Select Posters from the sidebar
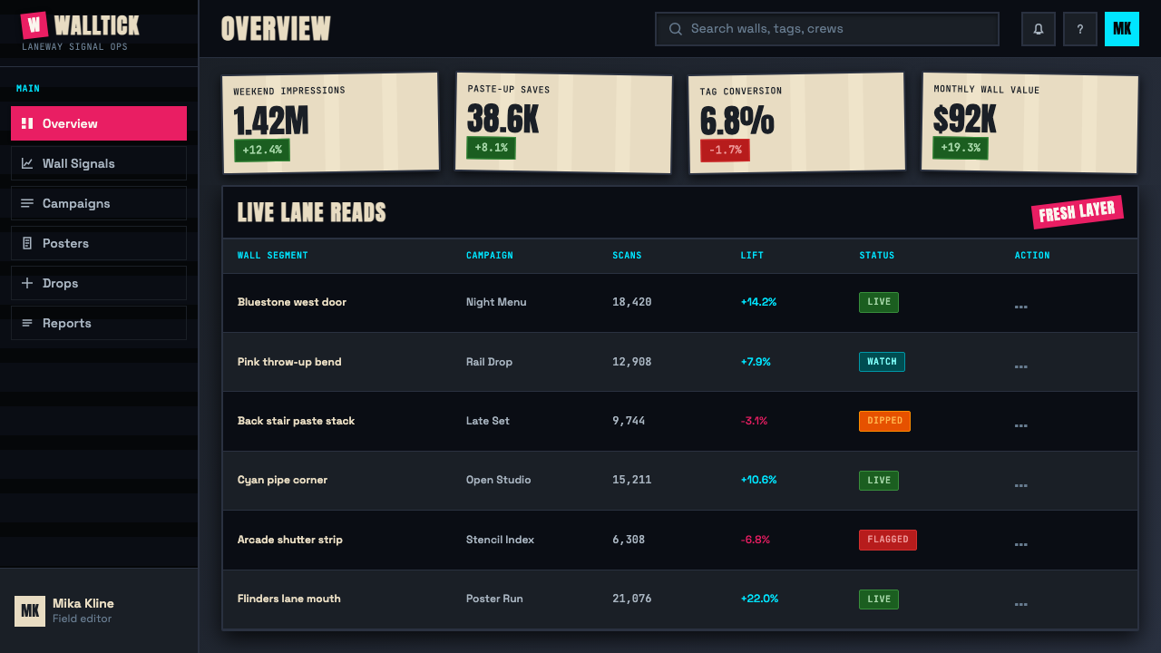Image resolution: width=1161 pixels, height=653 pixels. (x=99, y=243)
